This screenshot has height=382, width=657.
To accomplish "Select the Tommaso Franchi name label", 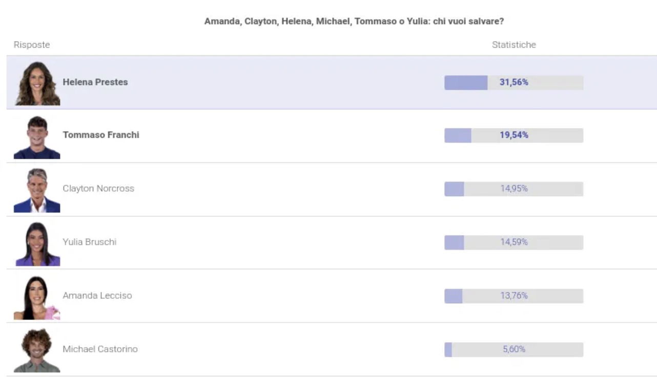I will click(101, 135).
